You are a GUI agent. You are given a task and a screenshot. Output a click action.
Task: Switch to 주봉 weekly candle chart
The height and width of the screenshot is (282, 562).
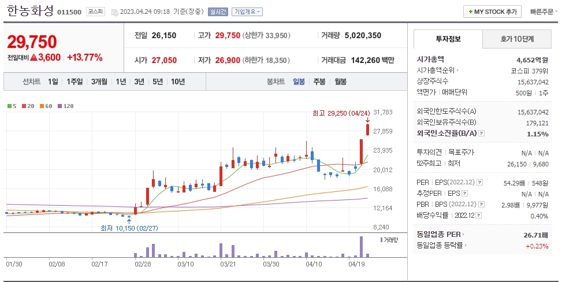pyautogui.click(x=319, y=82)
